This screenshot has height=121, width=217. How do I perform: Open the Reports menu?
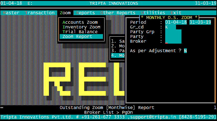[85, 13]
